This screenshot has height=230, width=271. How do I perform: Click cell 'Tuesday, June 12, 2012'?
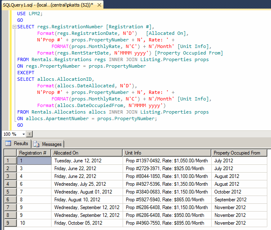click(x=87, y=161)
